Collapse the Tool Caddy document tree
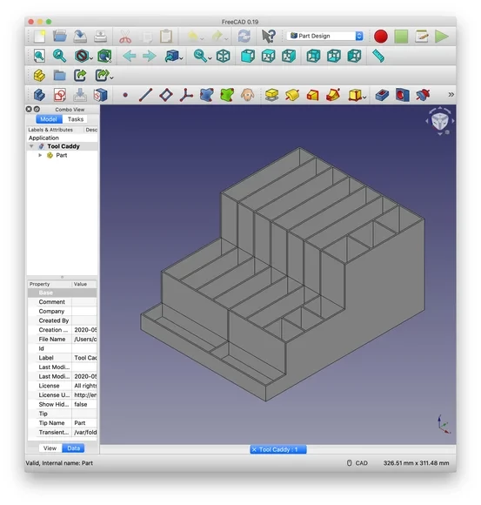 [31, 146]
